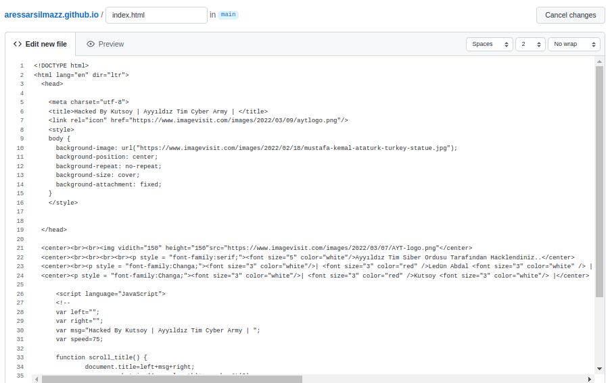
Task: Click the var right=""; line
Action: pyautogui.click(x=79, y=322)
